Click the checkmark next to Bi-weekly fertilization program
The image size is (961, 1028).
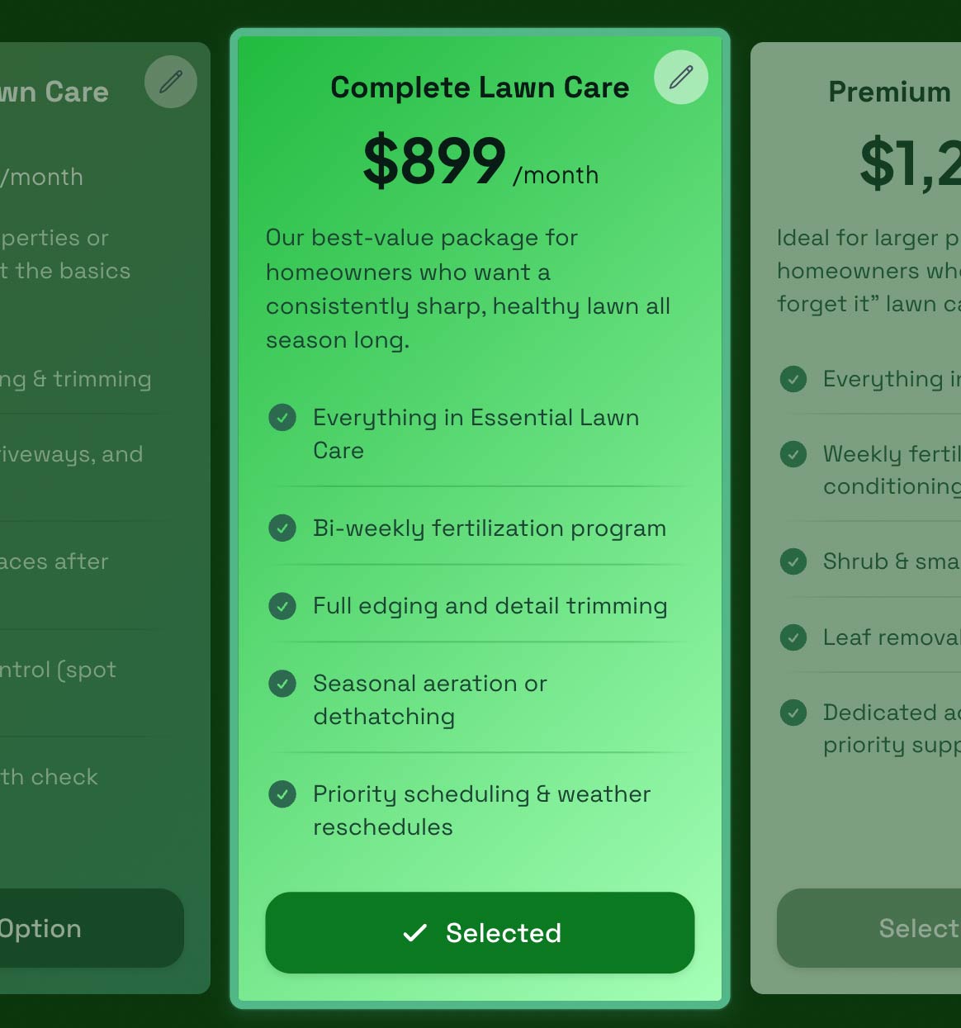[282, 528]
